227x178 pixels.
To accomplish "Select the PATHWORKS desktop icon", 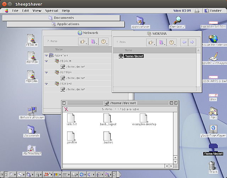I will coord(32,150).
